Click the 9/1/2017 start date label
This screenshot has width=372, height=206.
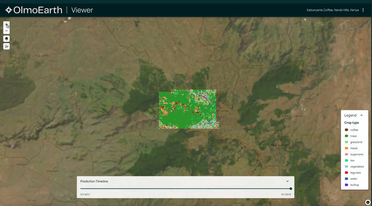pyautogui.click(x=85, y=194)
